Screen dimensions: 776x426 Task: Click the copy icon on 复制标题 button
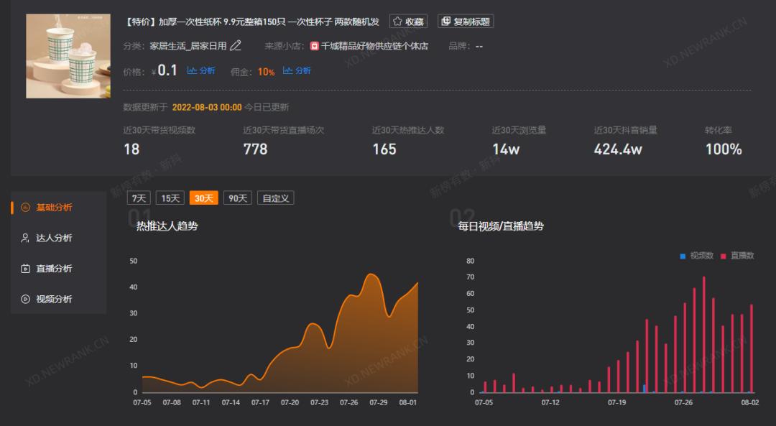(445, 22)
